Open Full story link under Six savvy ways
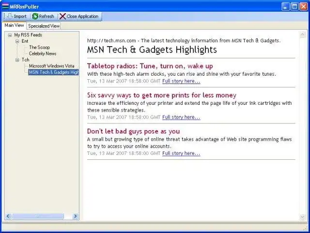Image resolution: width=310 pixels, height=233 pixels. point(181,117)
